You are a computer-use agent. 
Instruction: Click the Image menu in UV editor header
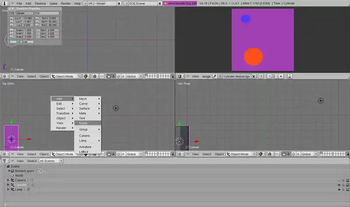pyautogui.click(x=206, y=76)
